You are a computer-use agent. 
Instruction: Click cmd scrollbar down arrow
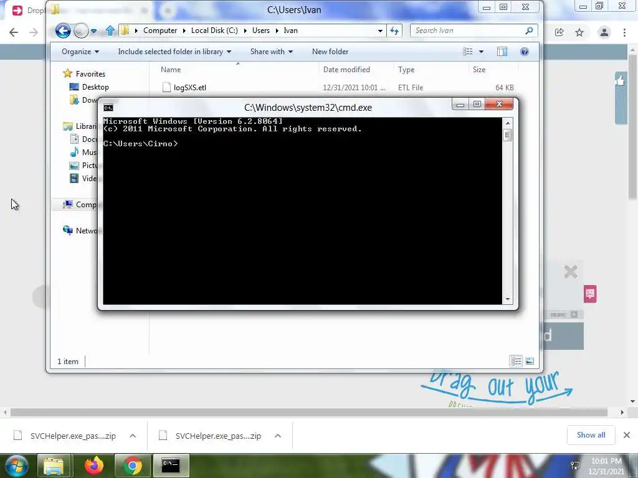(x=507, y=299)
